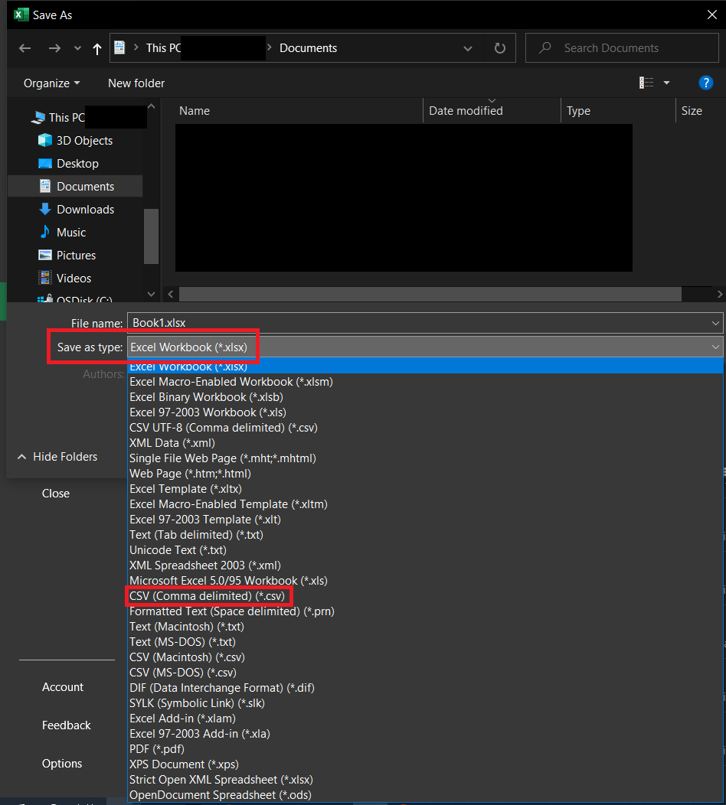Expand the address bar history dropdown

pos(468,48)
